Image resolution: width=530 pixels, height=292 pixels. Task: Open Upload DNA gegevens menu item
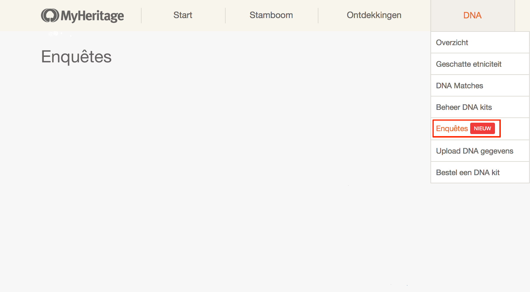tap(475, 151)
